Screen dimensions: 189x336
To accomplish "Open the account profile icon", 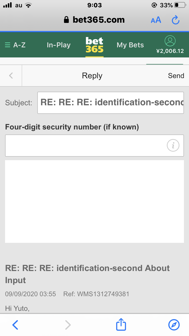I will pyautogui.click(x=170, y=41).
